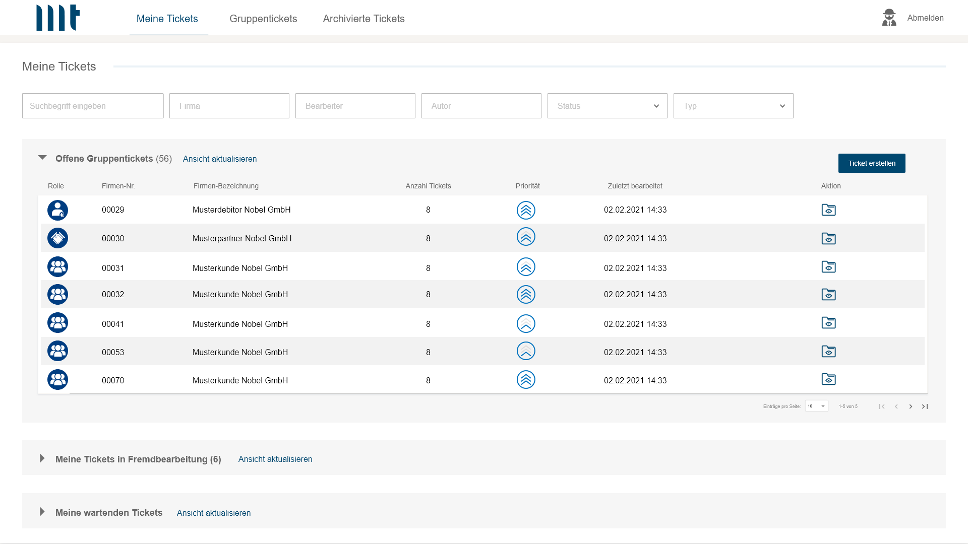Click the Priorität column header
Viewport: 968px width, 544px height.
pos(527,186)
